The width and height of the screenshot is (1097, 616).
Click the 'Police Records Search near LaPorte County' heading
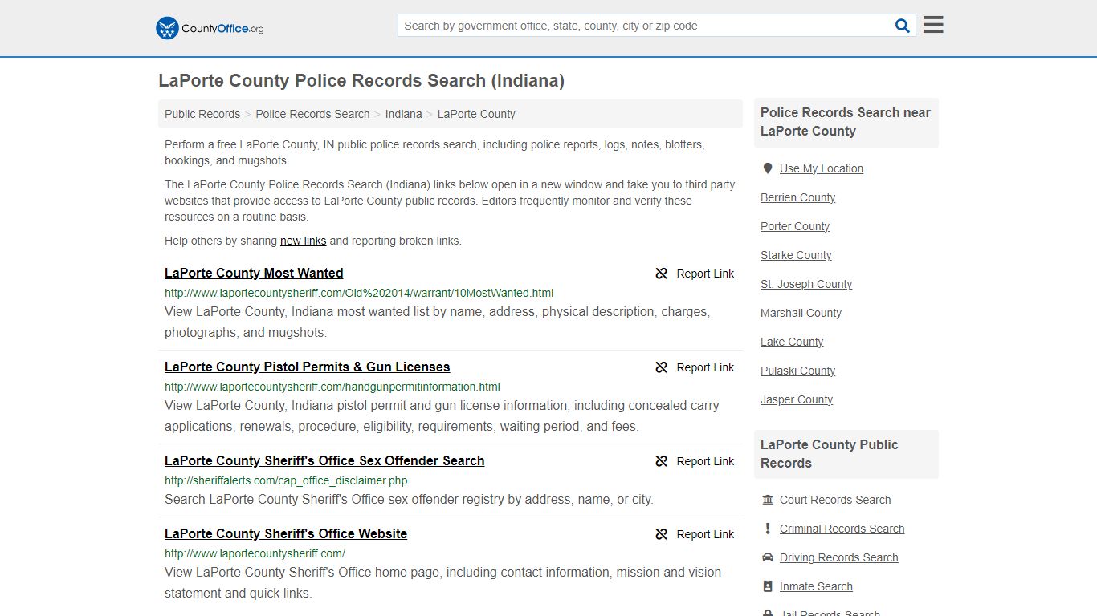click(846, 122)
